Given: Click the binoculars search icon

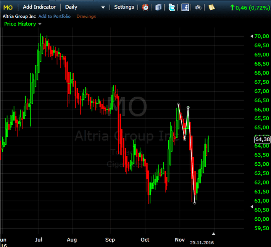Looking at the screenshot, I should (198, 7).
